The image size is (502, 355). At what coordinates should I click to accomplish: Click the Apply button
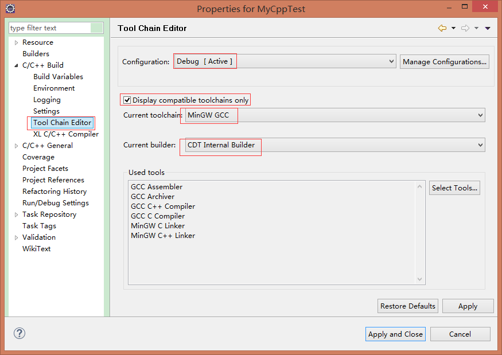(468, 306)
